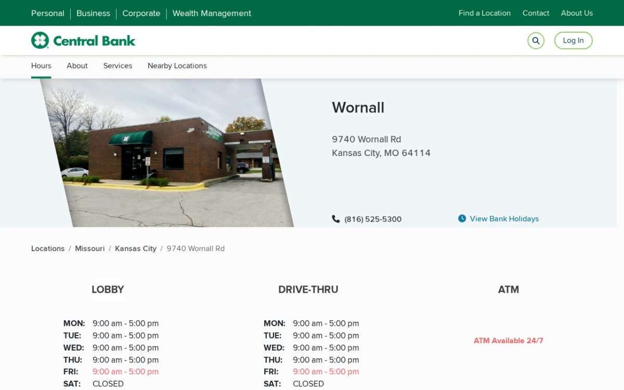The image size is (624, 390).
Task: Click ATM Available 24/7 text
Action: pyautogui.click(x=509, y=341)
